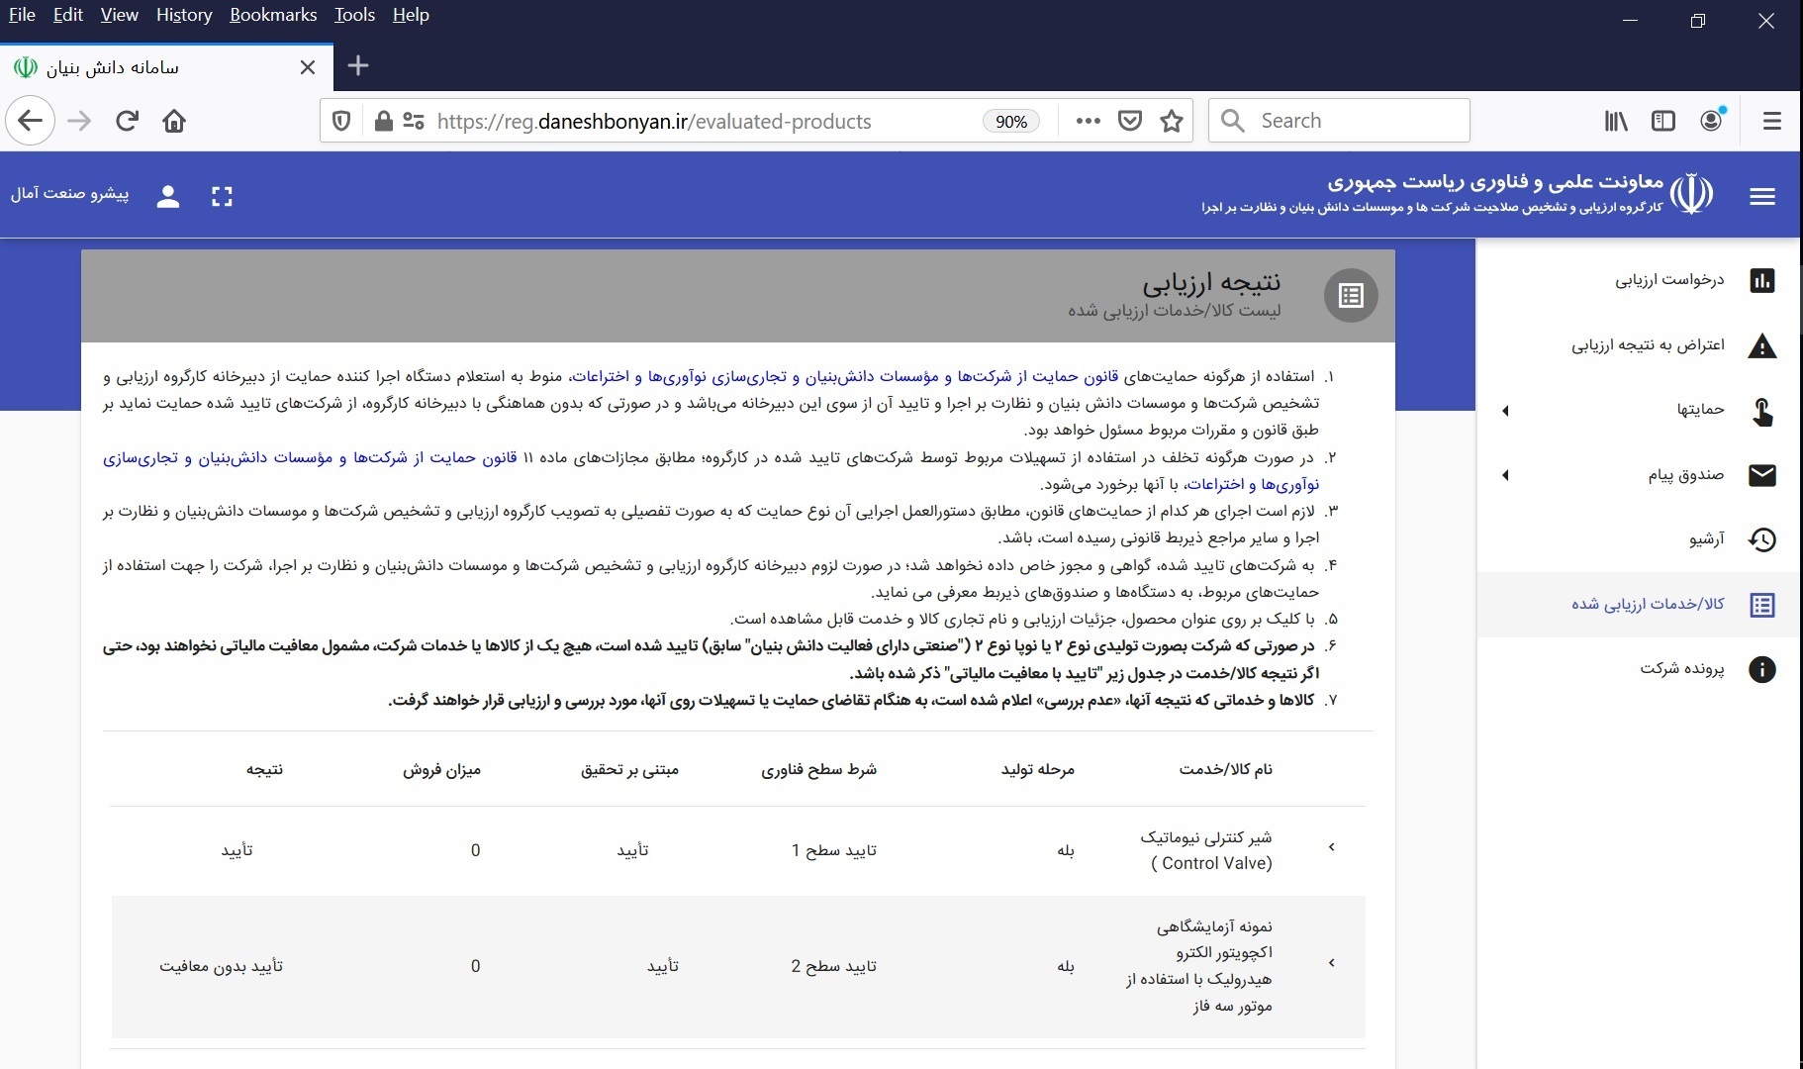The width and height of the screenshot is (1803, 1069).
Task: Open the Edit menu
Action: click(68, 15)
